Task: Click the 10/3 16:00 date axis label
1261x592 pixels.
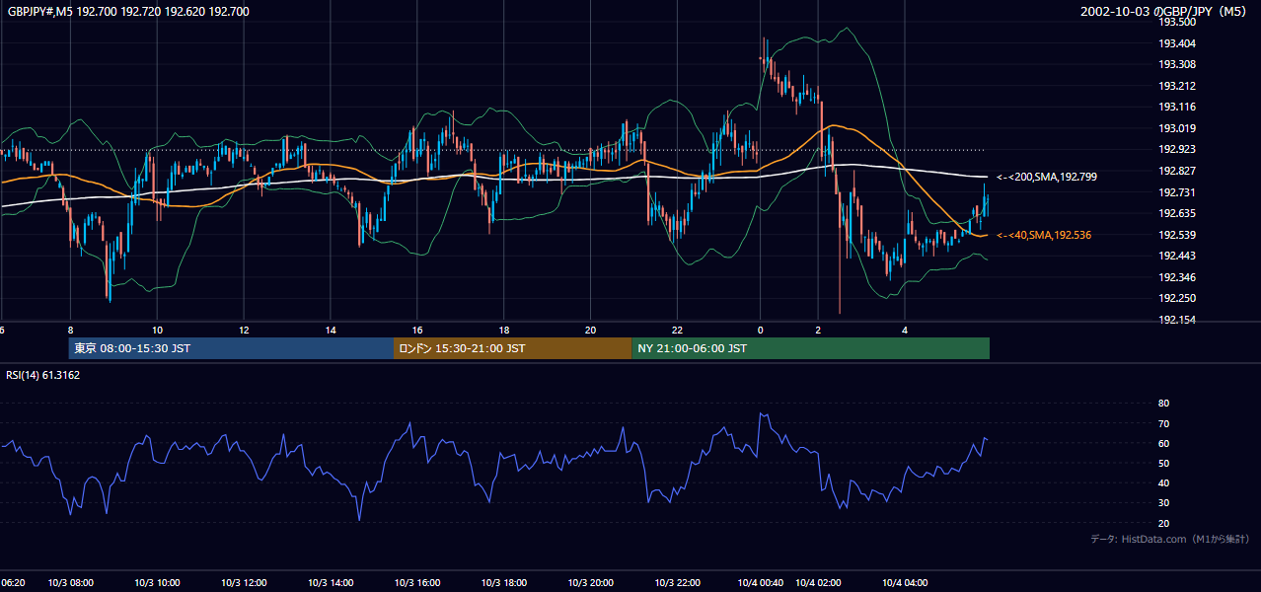Action: [417, 582]
